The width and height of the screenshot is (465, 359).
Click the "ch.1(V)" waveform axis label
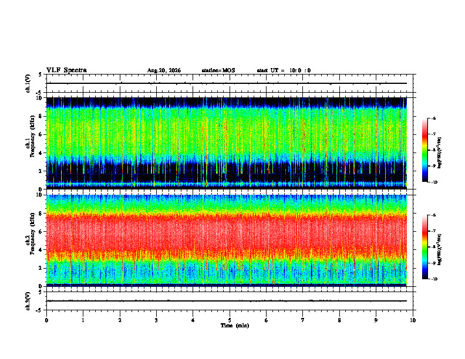tap(28, 83)
